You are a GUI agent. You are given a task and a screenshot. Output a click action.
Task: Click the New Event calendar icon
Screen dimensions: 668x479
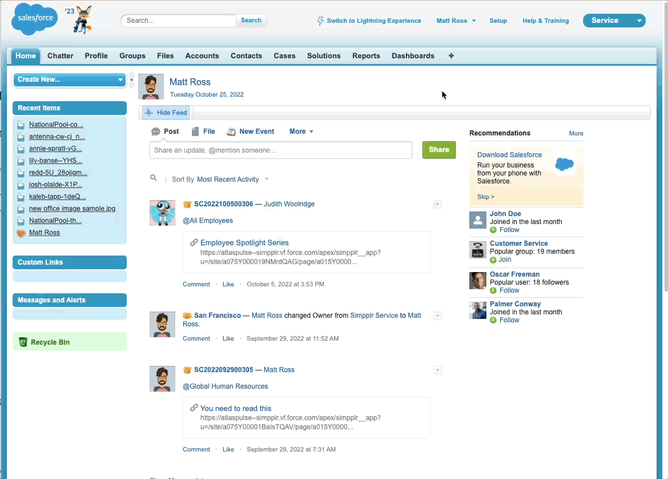click(x=231, y=132)
